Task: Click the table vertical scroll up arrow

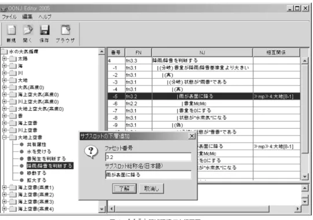Action: tap(305, 61)
